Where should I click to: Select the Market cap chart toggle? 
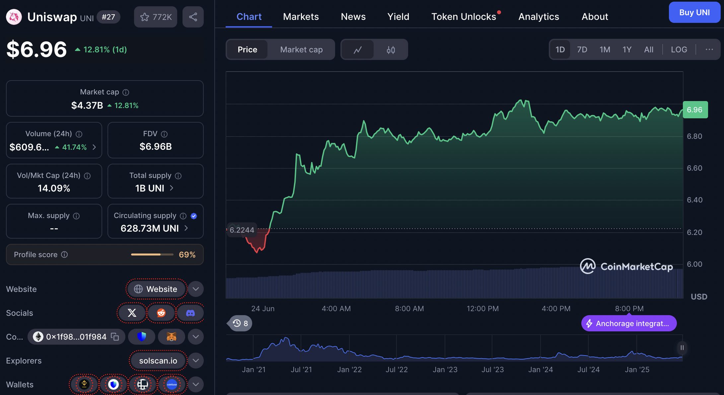301,50
